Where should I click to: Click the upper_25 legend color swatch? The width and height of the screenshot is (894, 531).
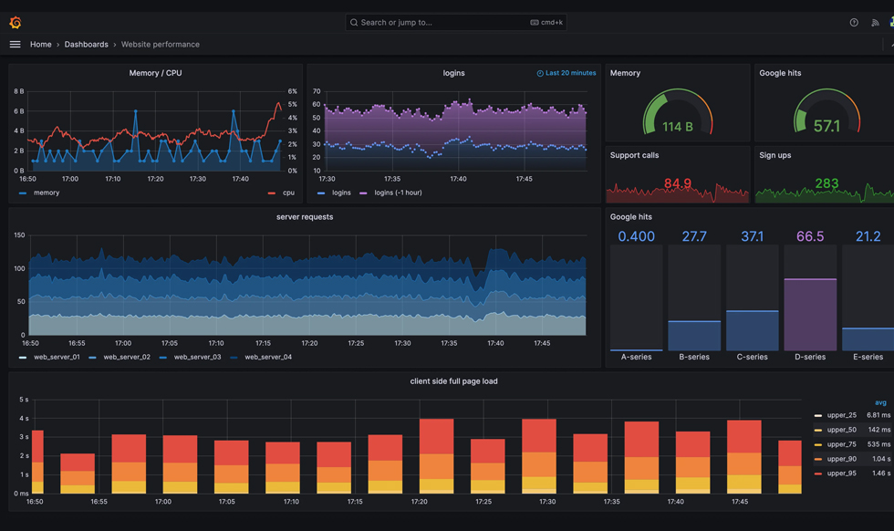click(818, 415)
